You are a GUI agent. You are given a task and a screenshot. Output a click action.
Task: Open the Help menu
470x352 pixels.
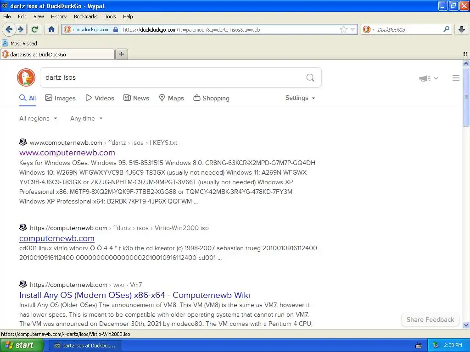coord(128,16)
